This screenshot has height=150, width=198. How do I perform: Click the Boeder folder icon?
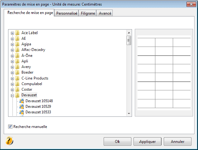[17, 73]
